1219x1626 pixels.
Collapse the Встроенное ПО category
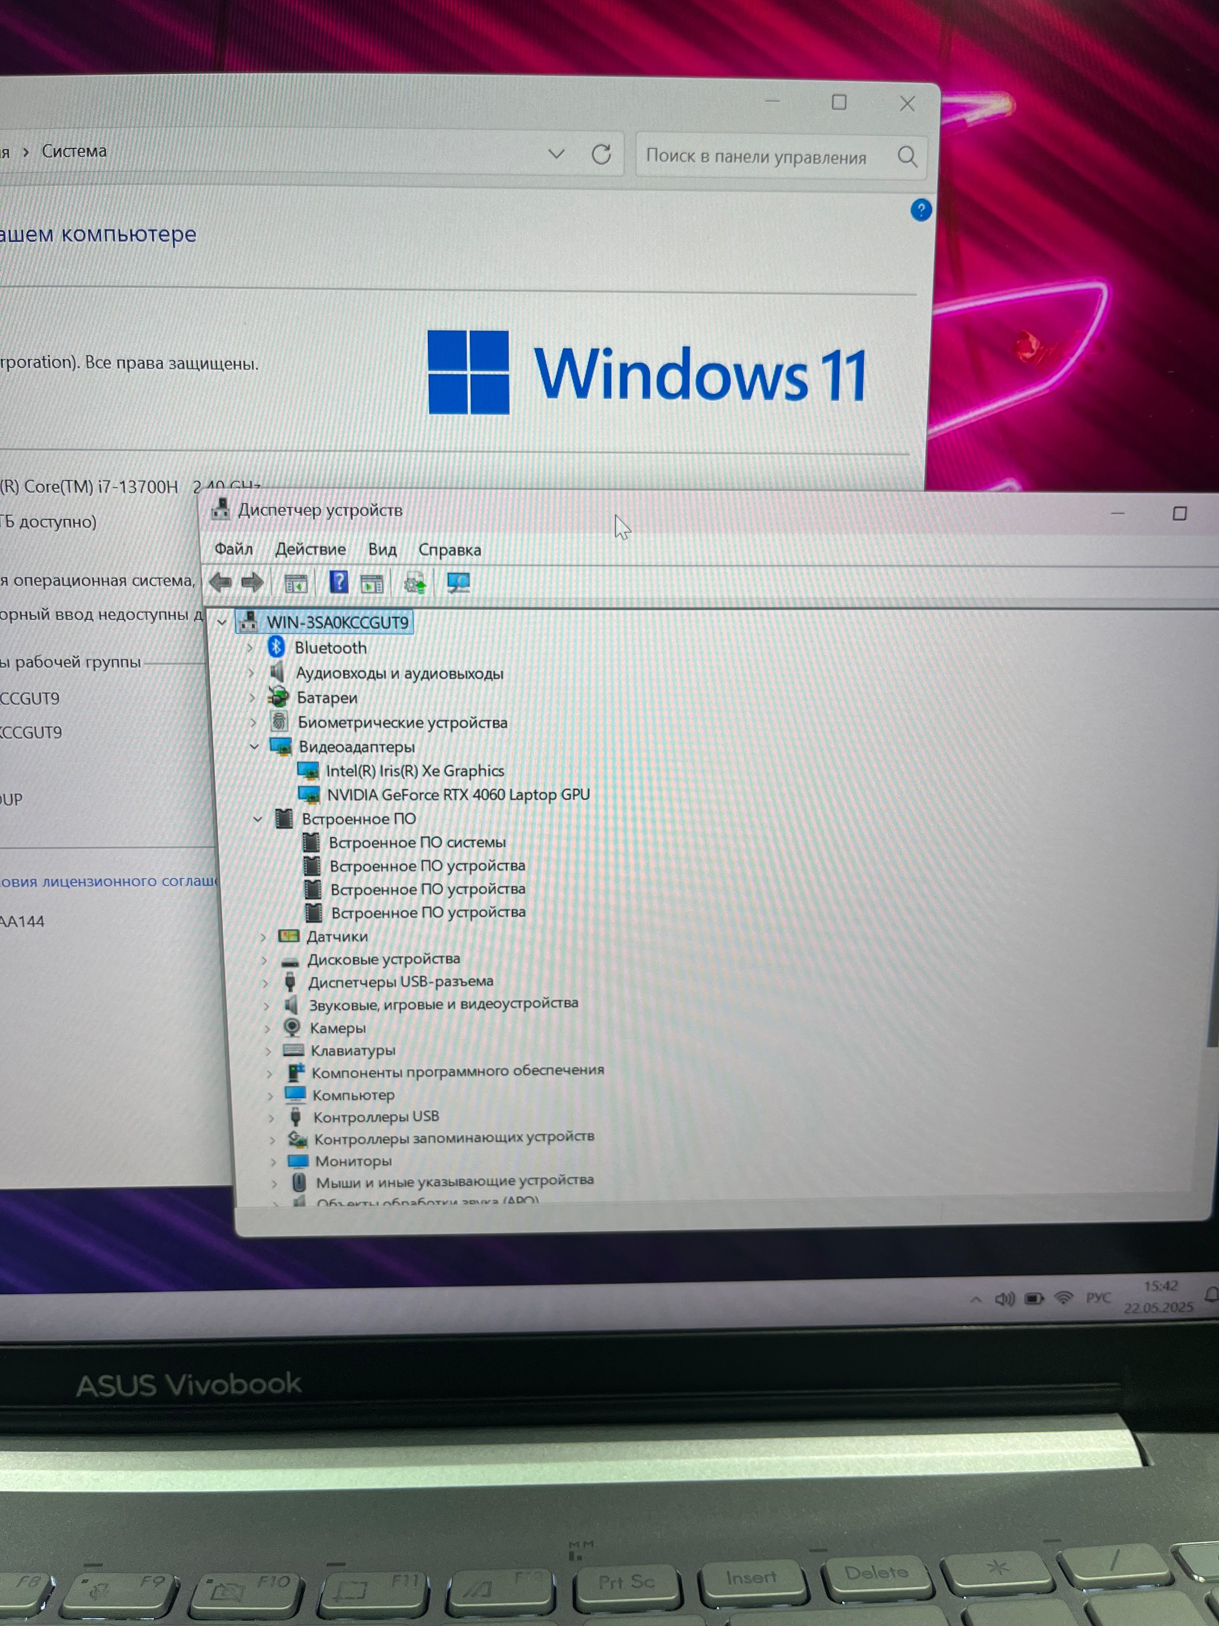point(257,818)
